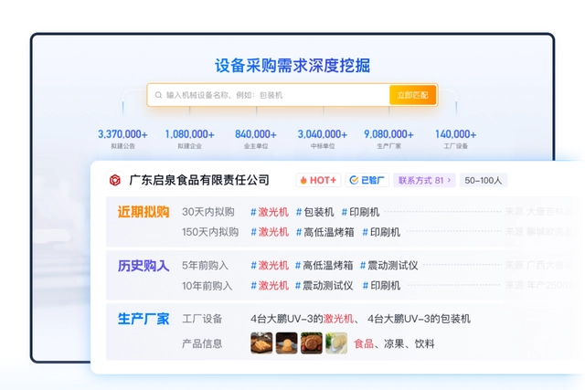Click the 凉果 product category

(x=394, y=343)
